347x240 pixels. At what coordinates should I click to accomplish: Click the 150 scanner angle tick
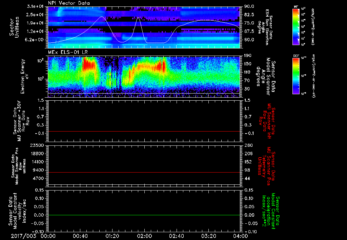(x=248, y=64)
